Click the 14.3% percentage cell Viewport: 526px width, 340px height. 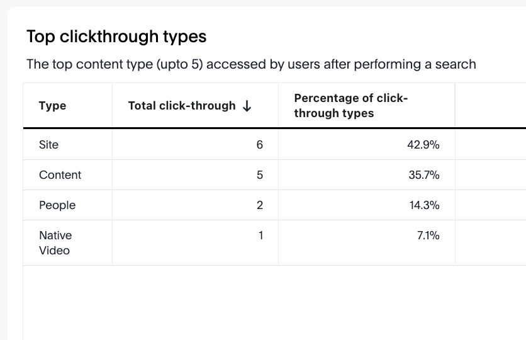click(x=423, y=205)
